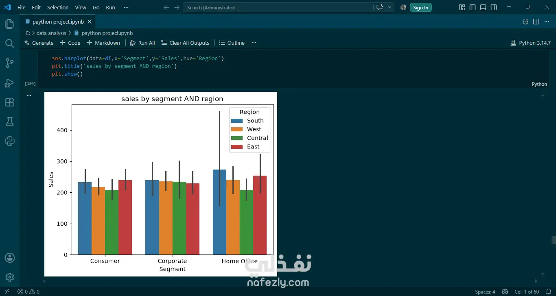Toggle the Primary Side Bar

473,7
